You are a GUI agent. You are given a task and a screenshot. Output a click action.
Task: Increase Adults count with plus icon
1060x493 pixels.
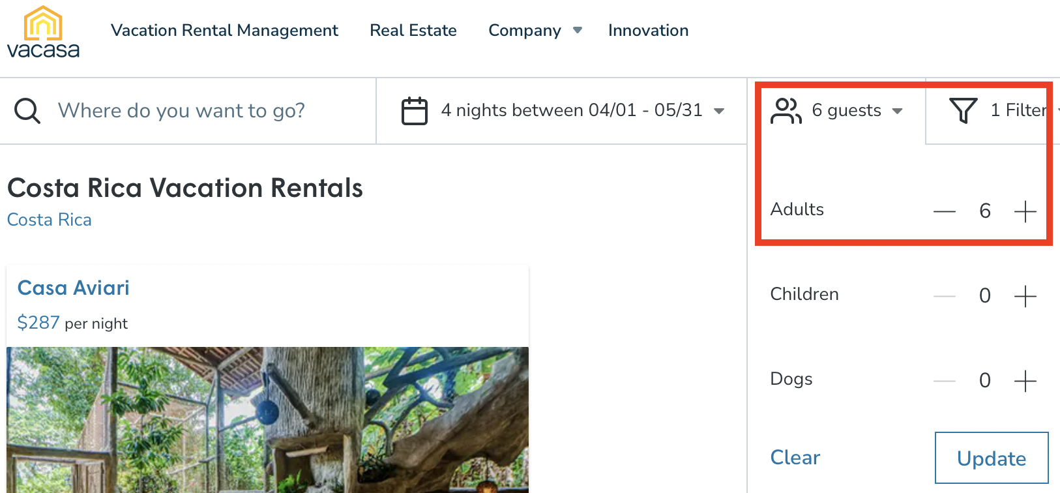1025,211
